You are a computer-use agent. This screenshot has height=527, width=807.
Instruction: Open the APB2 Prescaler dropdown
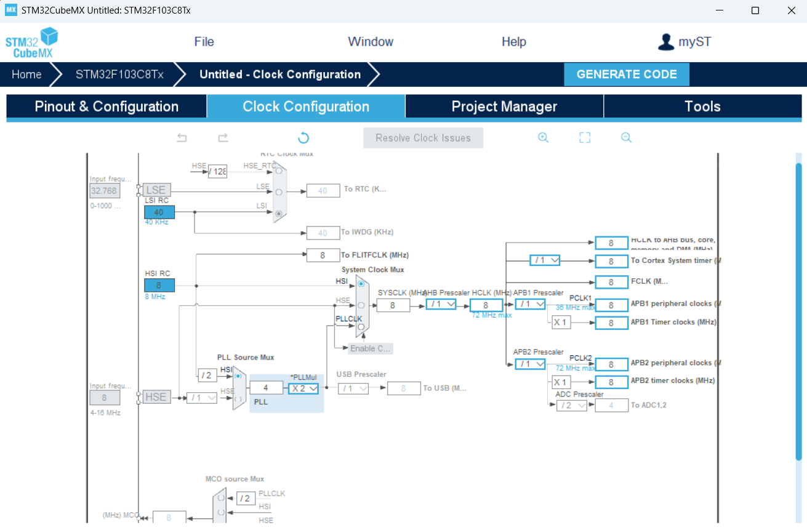click(530, 364)
